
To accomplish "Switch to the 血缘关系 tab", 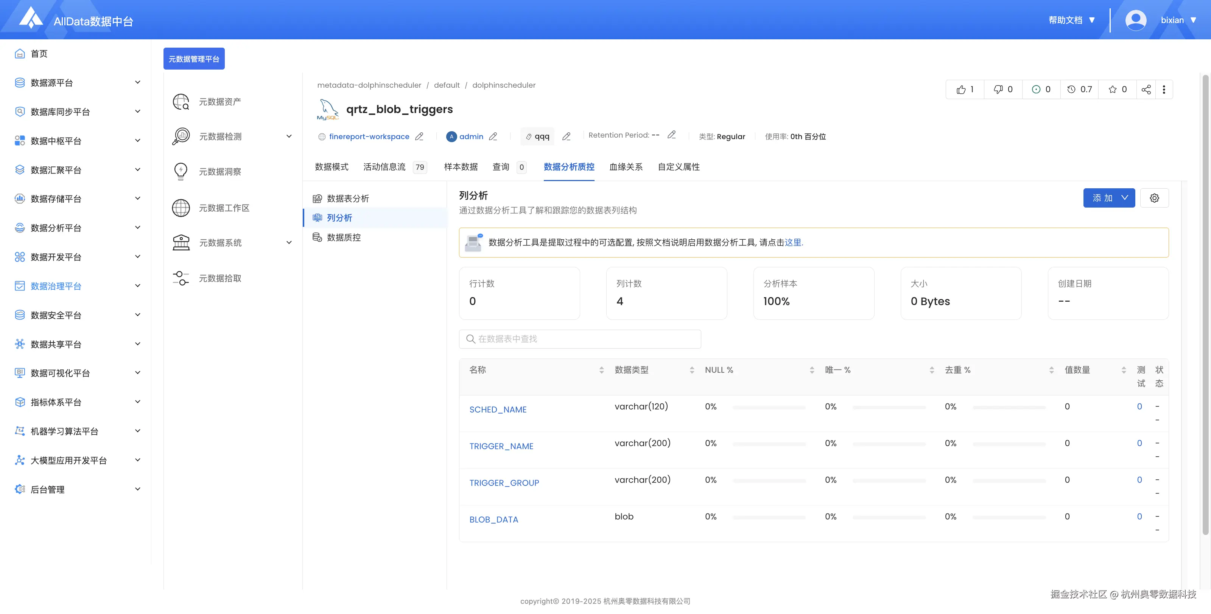I will click(626, 167).
